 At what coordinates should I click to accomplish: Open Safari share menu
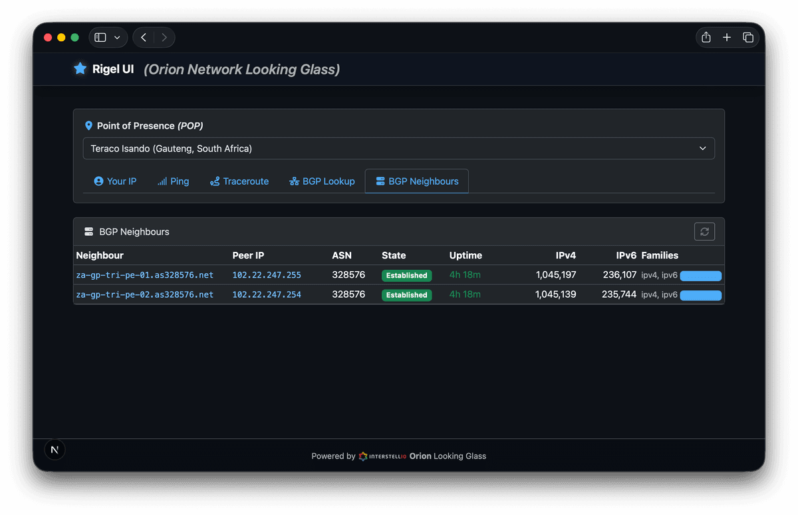pos(706,37)
